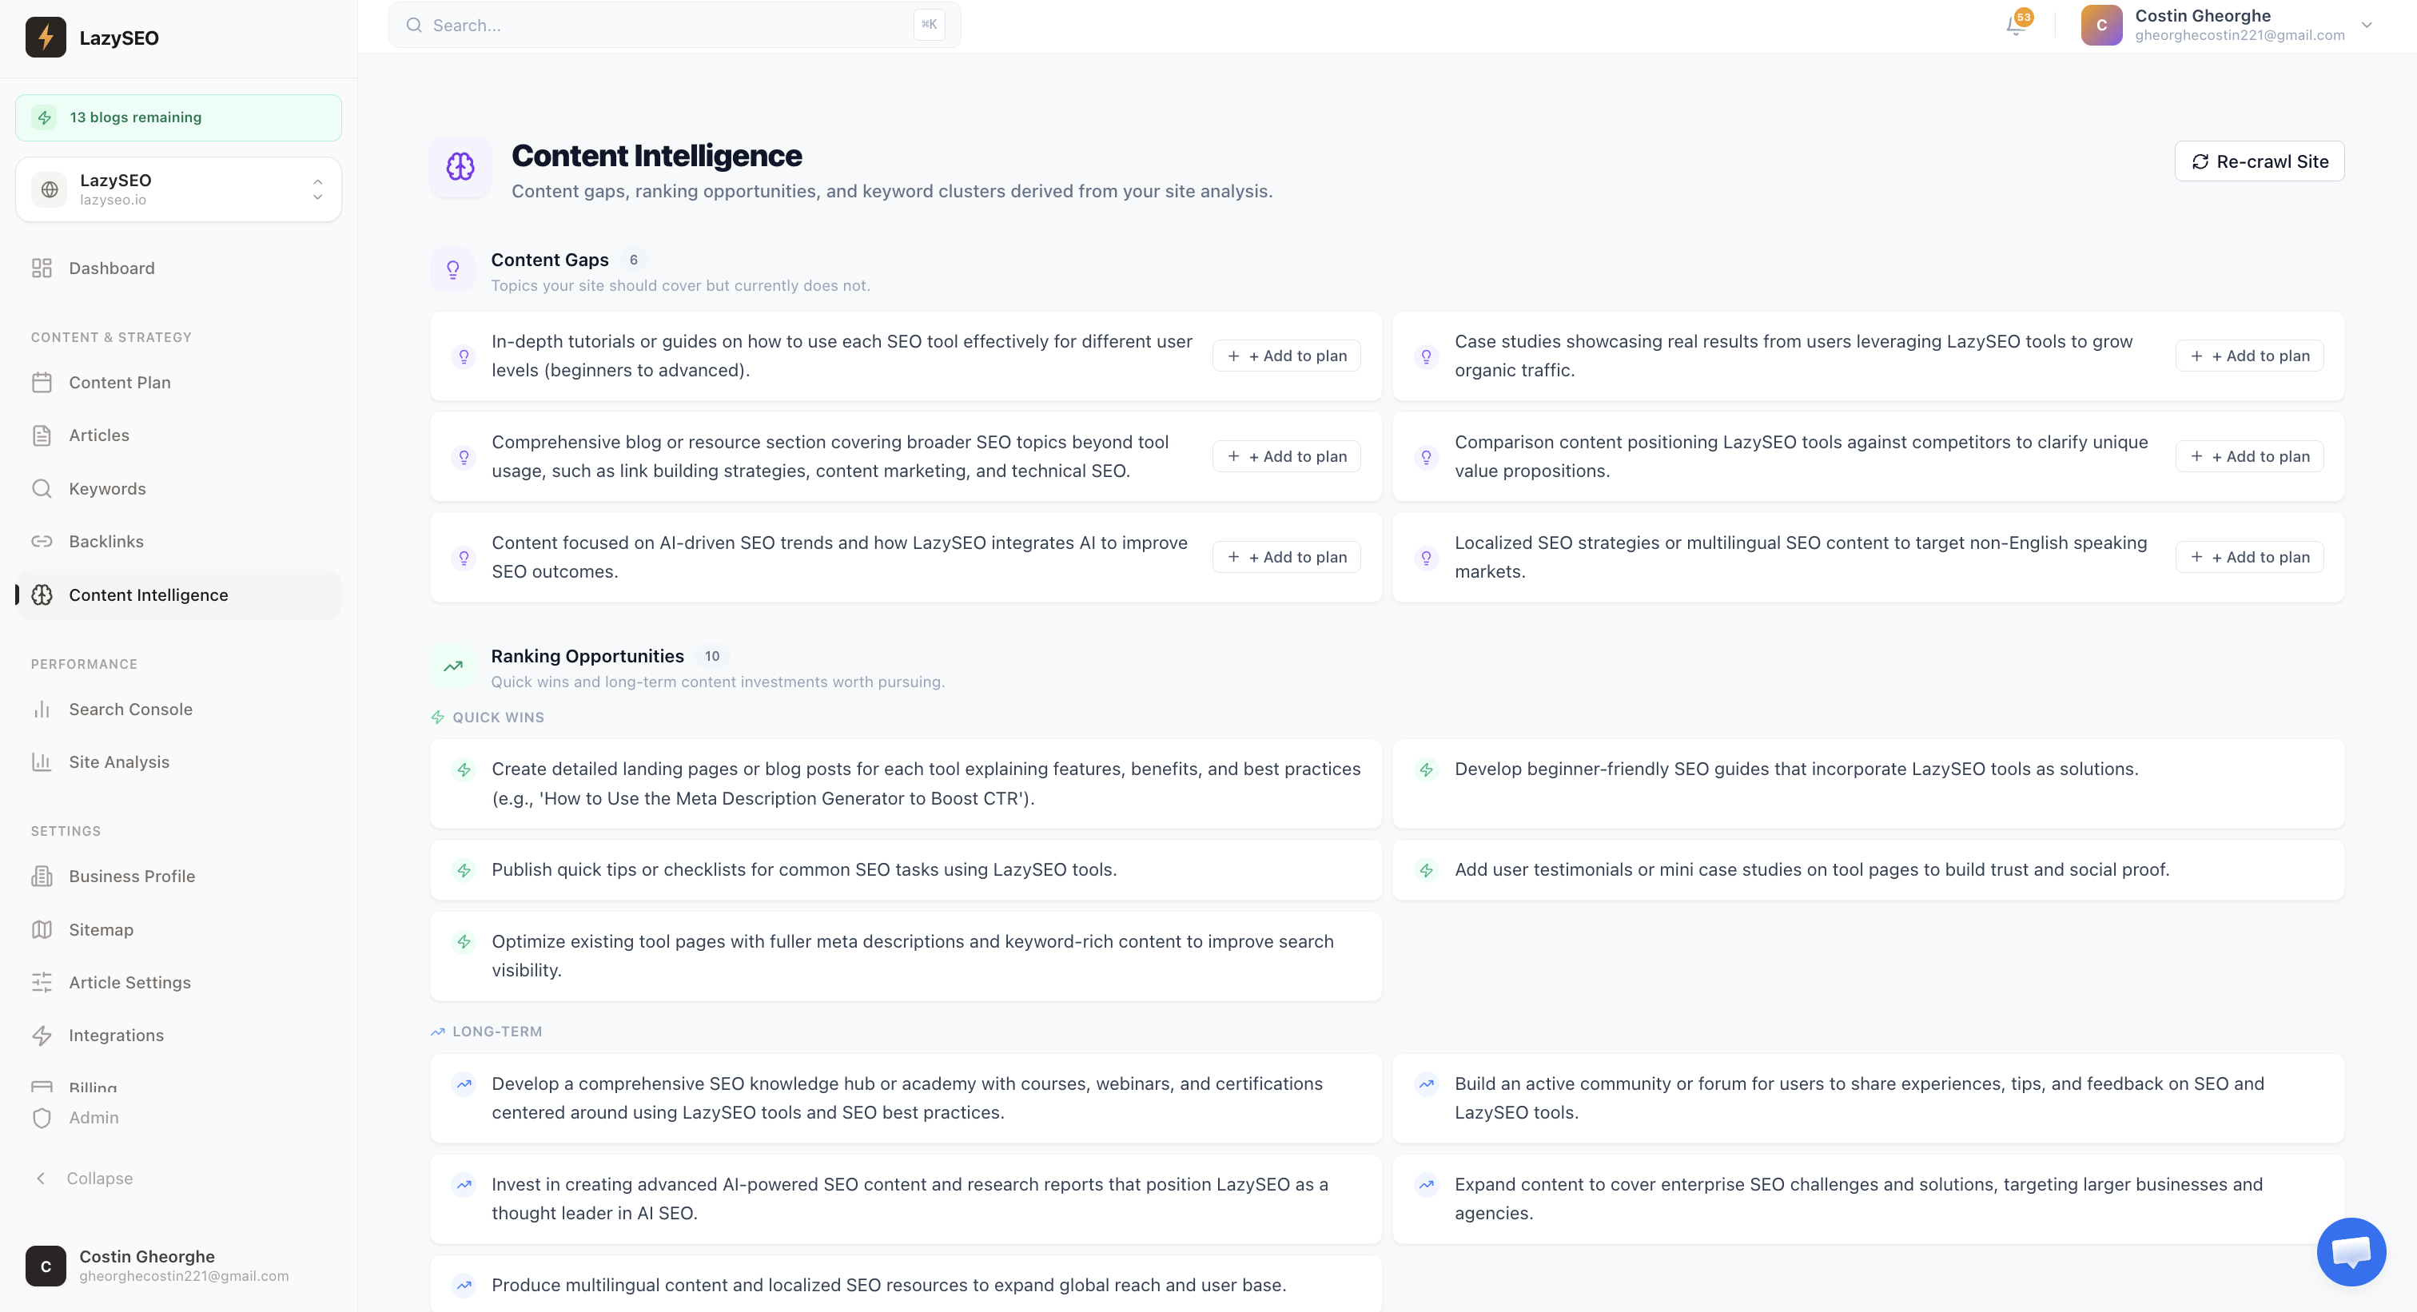Open the chat support bubble

[2351, 1252]
